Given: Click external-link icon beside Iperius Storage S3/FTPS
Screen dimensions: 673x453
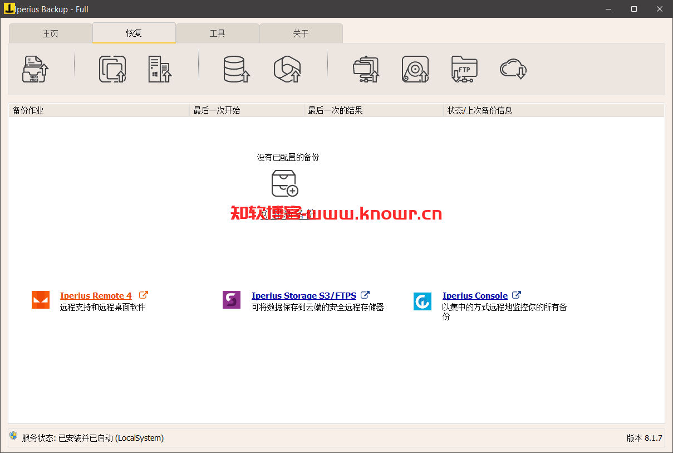Looking at the screenshot, I should (x=365, y=295).
